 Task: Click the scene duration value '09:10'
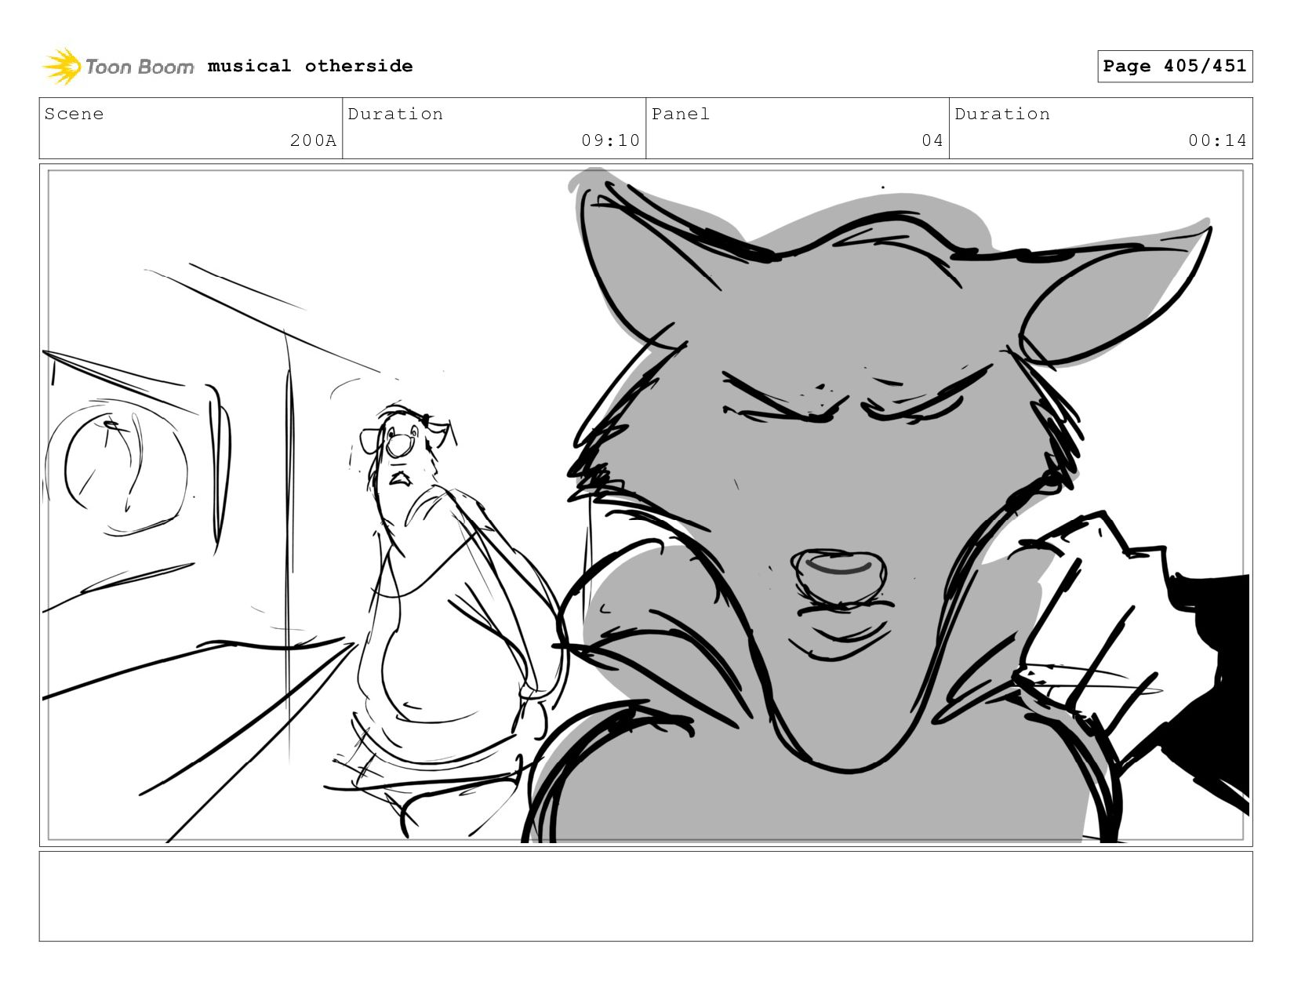610,140
